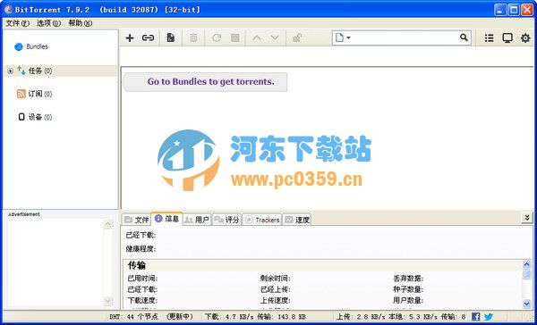Open the 选项(O) menu
This screenshot has width=537, height=325.
48,23
